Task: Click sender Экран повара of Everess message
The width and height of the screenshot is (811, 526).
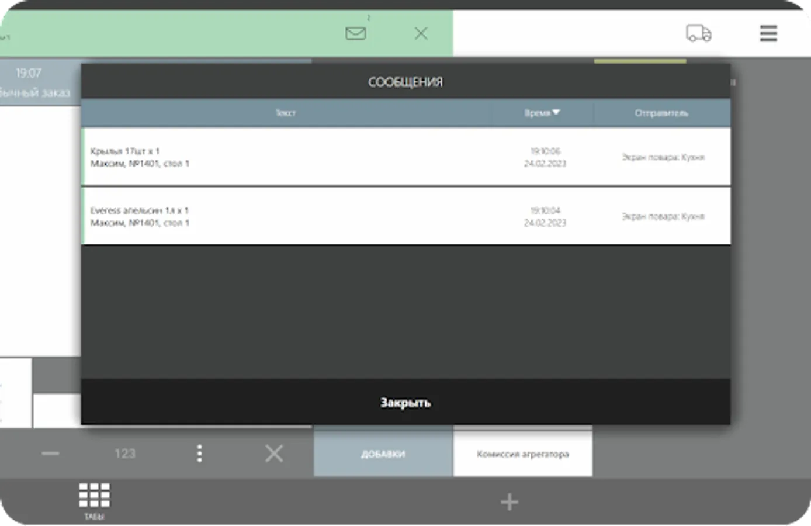Action: [x=663, y=216]
